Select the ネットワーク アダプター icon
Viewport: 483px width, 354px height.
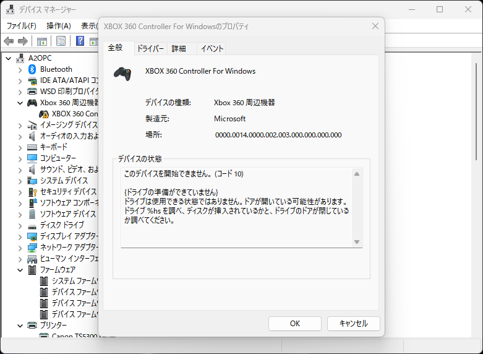tap(32, 248)
